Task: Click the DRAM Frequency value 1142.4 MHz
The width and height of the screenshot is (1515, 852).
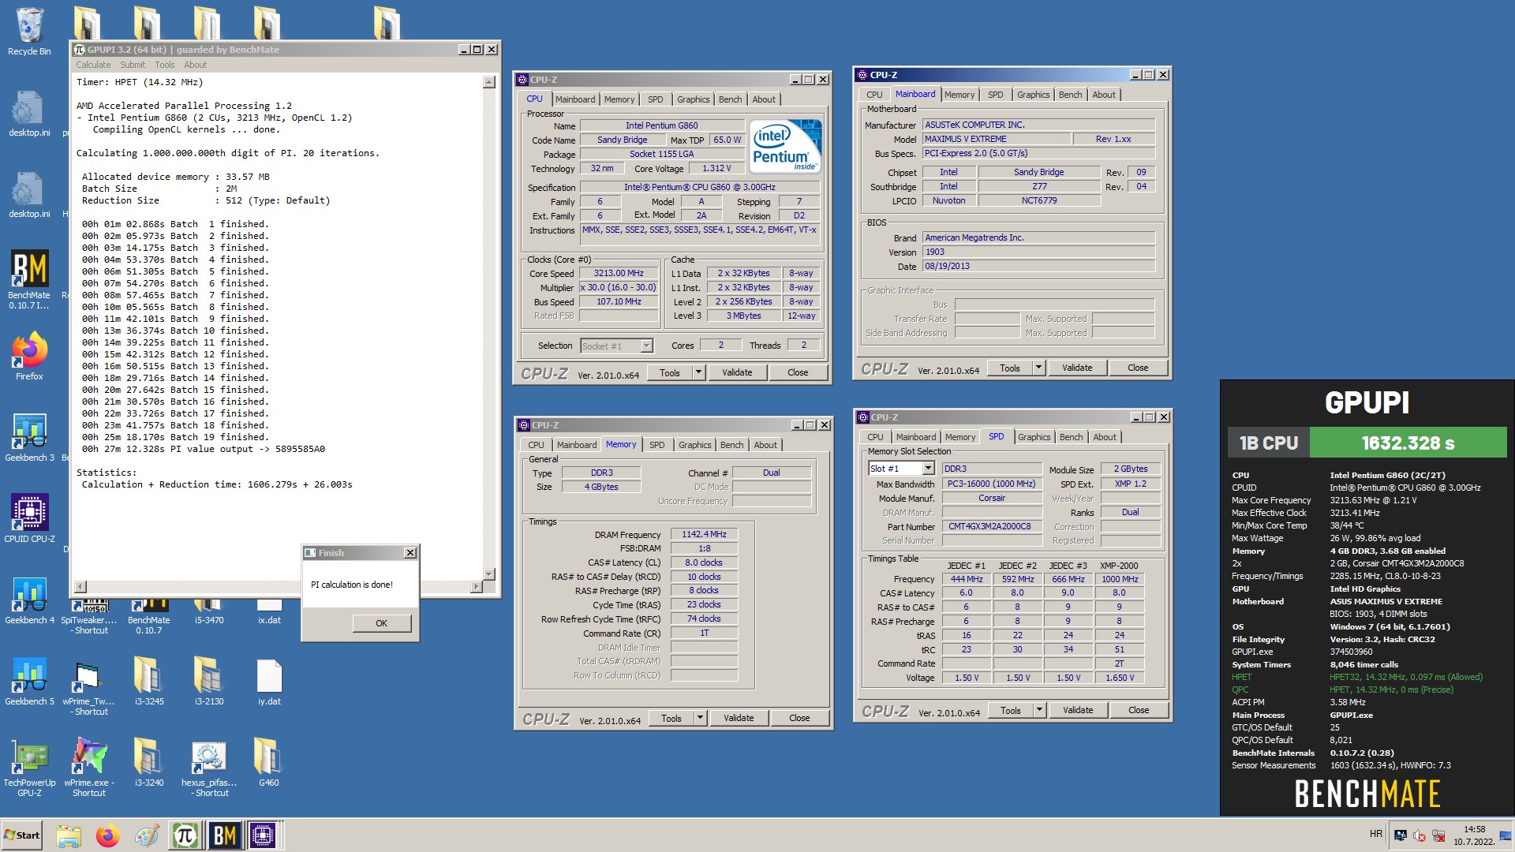Action: [704, 535]
